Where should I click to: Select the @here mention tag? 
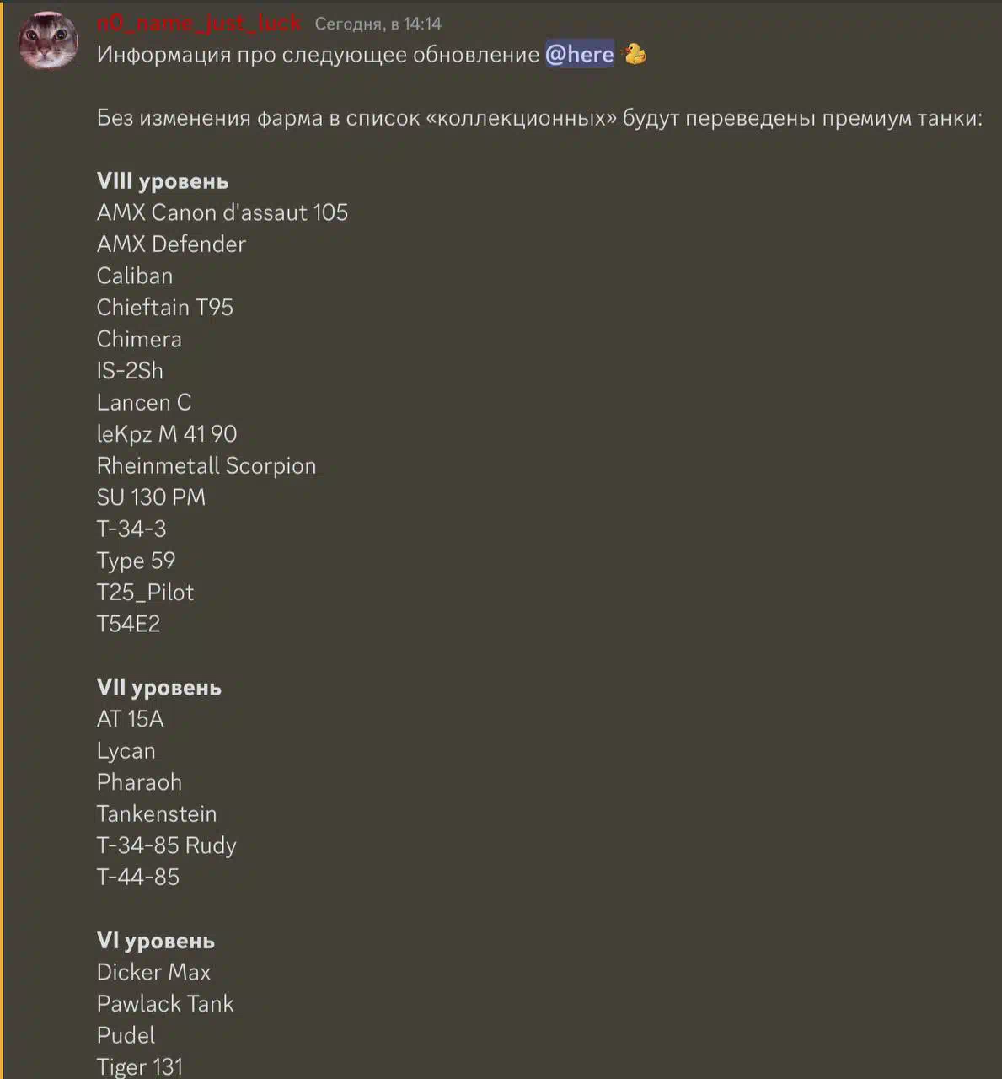point(580,54)
